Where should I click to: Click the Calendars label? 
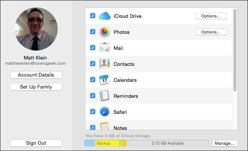125,80
